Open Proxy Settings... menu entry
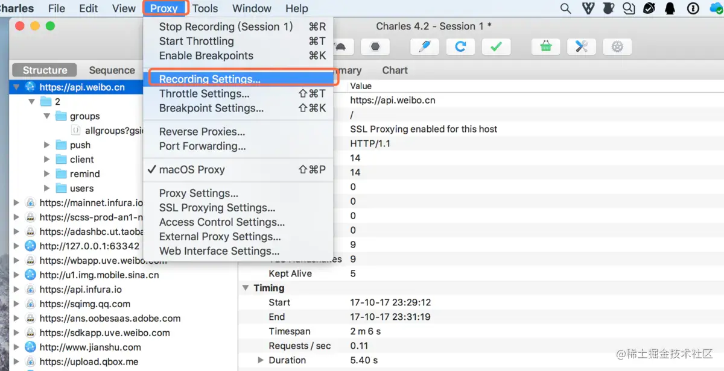 (238, 193)
